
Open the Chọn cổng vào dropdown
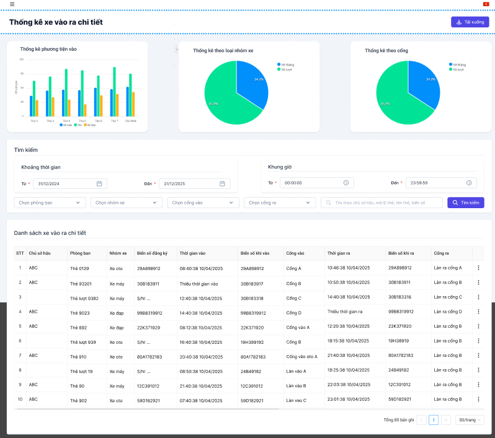[x=203, y=203]
